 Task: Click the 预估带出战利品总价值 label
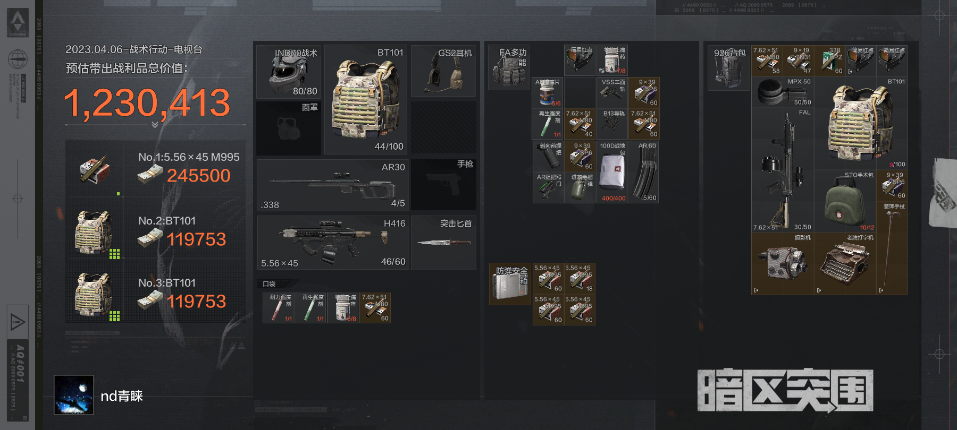[x=127, y=68]
